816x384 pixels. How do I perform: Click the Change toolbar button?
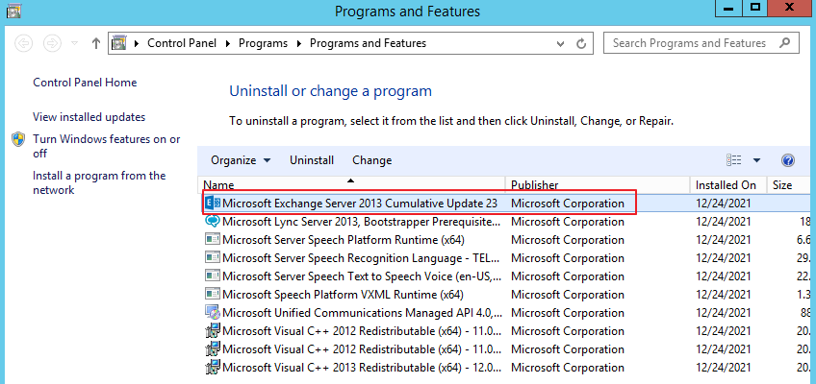click(x=372, y=160)
